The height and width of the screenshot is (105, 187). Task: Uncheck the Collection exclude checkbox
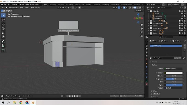click(x=180, y=11)
